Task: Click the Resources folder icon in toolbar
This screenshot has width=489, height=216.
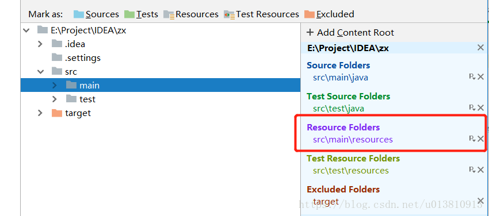Action: [169, 14]
